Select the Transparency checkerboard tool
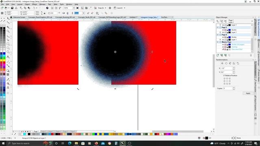The height and width of the screenshot is (146, 260). pos(8,75)
